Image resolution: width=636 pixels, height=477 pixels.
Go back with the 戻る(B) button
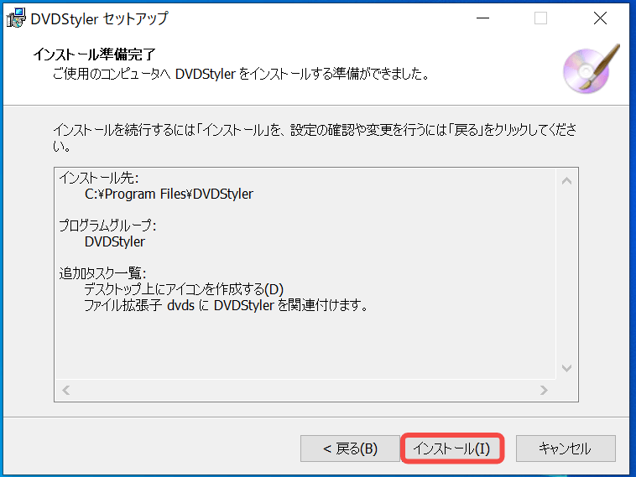[350, 448]
